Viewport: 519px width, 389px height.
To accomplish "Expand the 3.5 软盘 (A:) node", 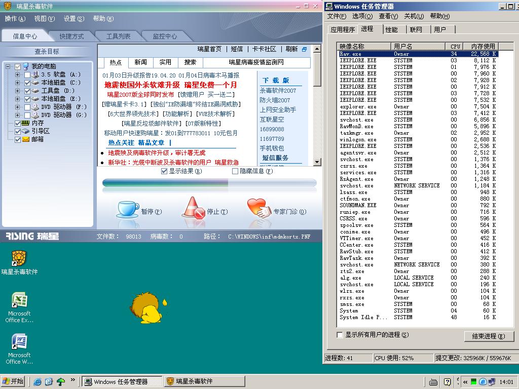I will pyautogui.click(x=18, y=75).
